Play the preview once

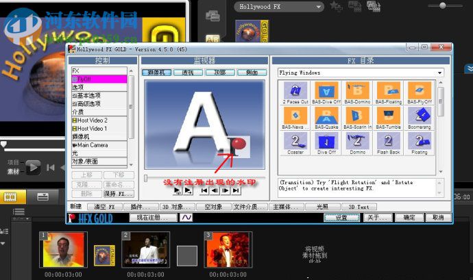click(189, 190)
